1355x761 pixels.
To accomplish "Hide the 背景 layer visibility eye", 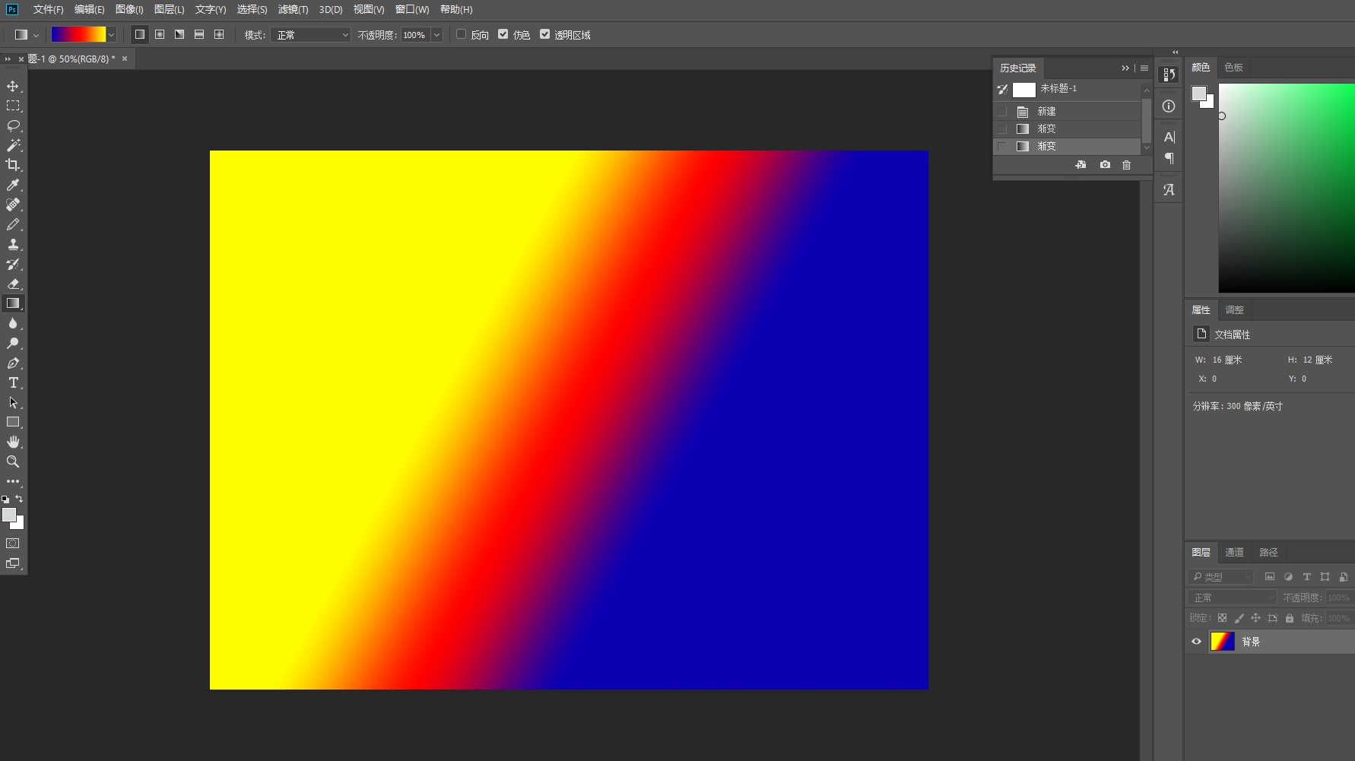I will point(1196,642).
